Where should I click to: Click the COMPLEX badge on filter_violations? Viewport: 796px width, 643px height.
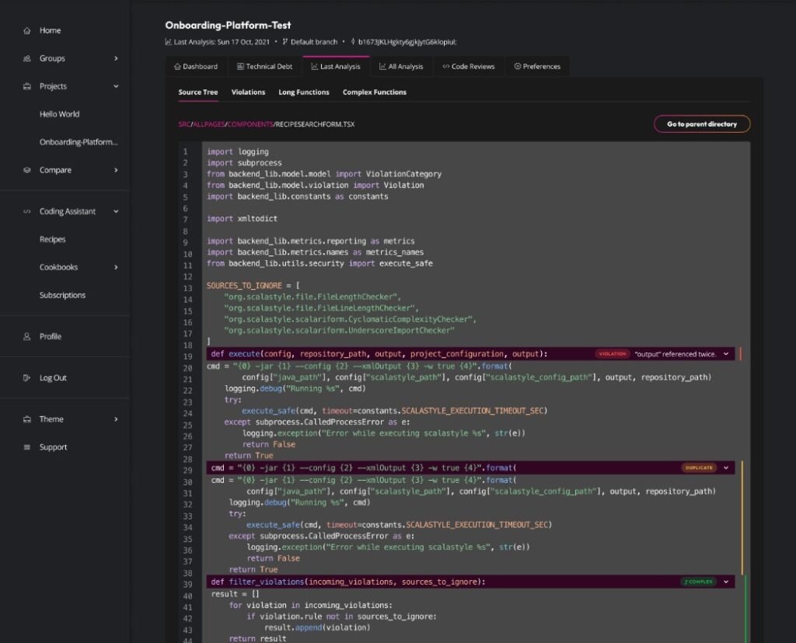tap(697, 582)
